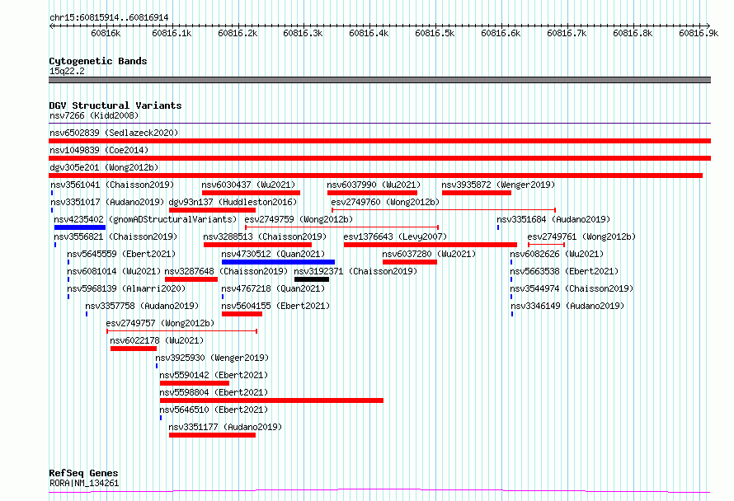
Task: Select the nsv6502839 (Sedlazeck2020) variant
Action: [x=379, y=141]
